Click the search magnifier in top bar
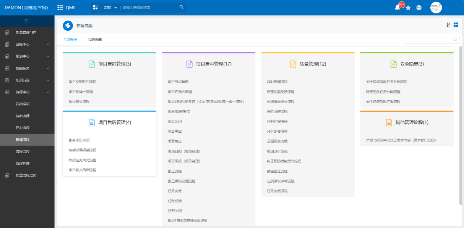 pos(182,7)
